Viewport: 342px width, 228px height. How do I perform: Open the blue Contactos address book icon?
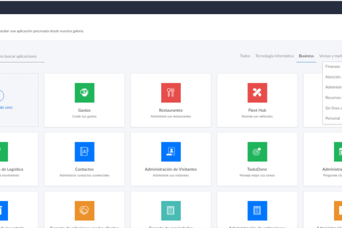pyautogui.click(x=85, y=152)
